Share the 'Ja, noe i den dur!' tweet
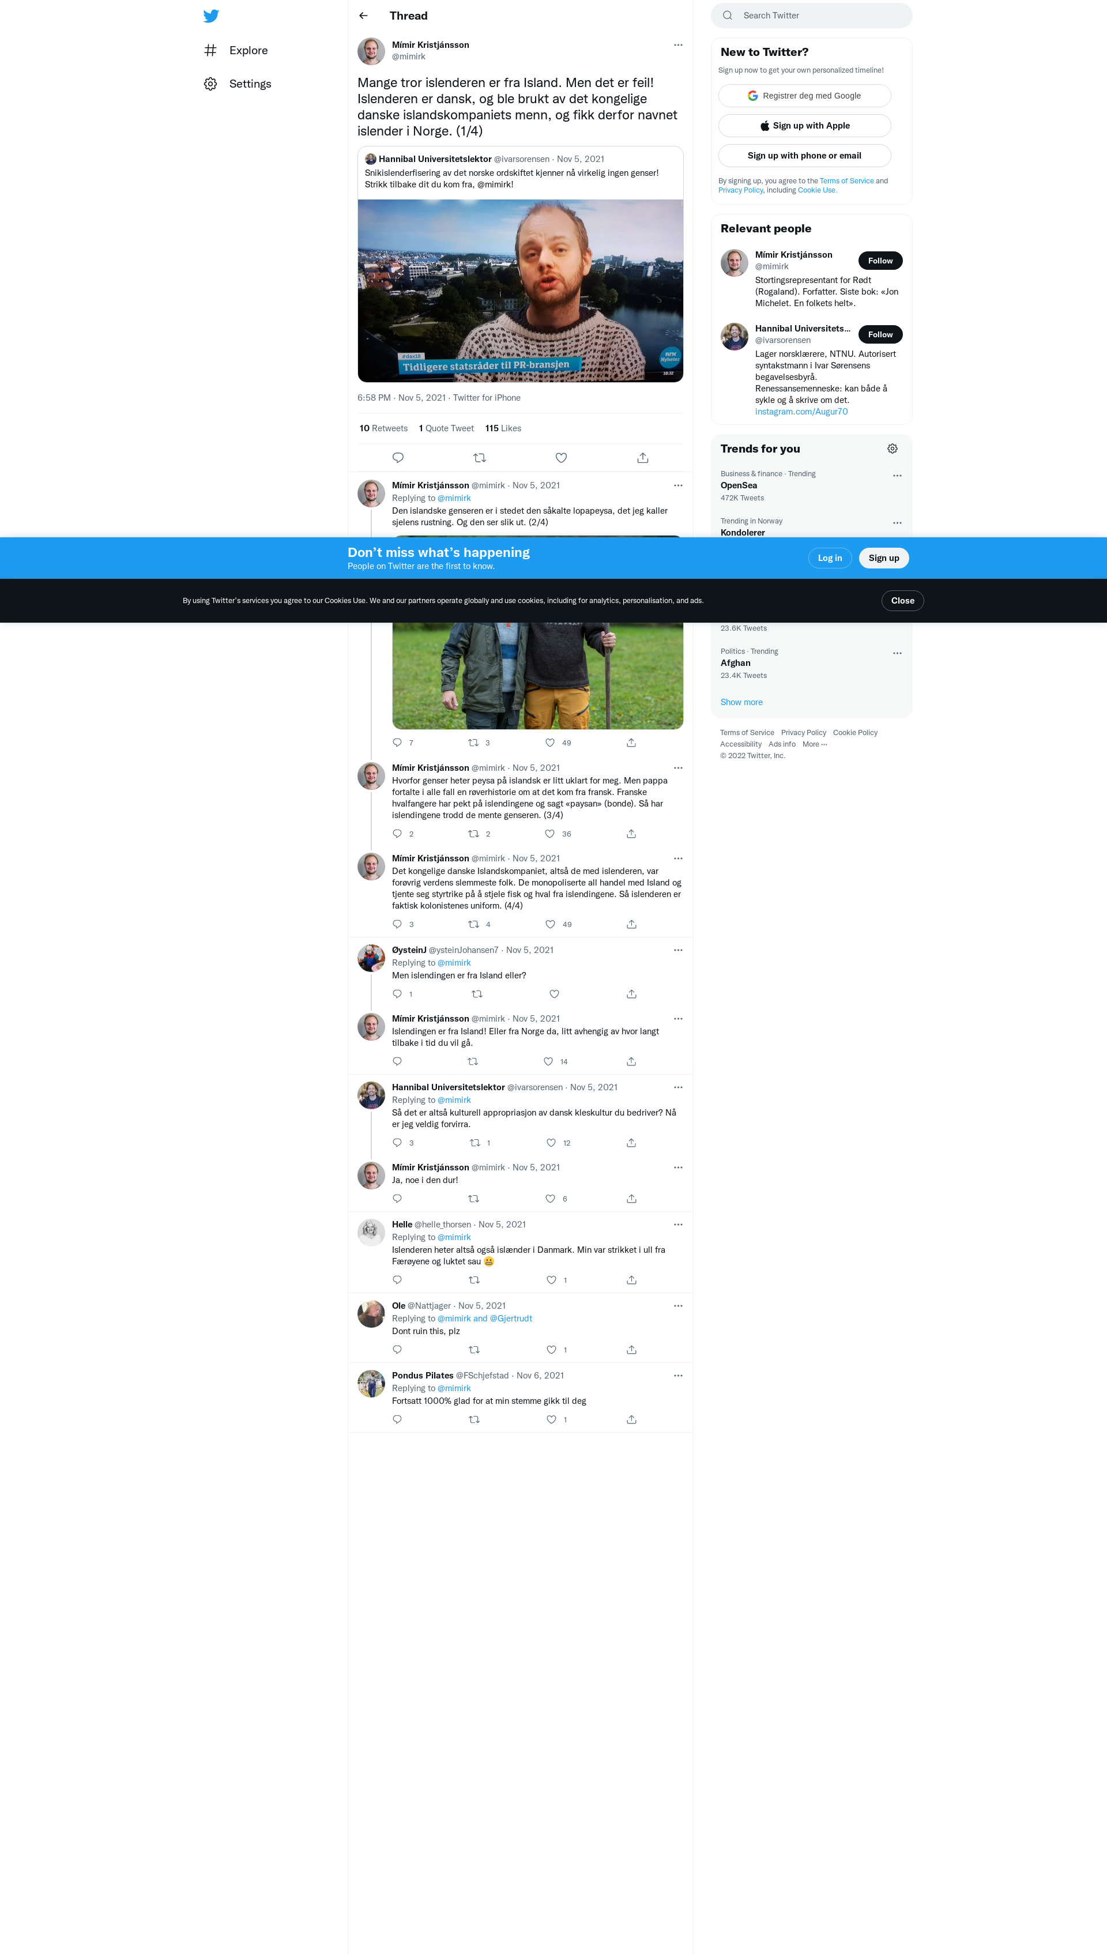Image resolution: width=1107 pixels, height=1955 pixels. click(631, 1199)
